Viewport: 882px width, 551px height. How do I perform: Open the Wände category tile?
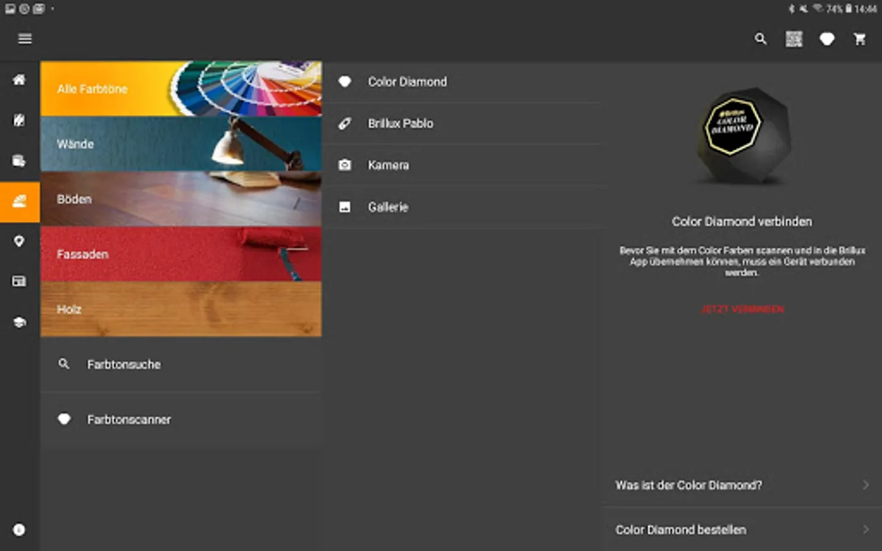181,144
